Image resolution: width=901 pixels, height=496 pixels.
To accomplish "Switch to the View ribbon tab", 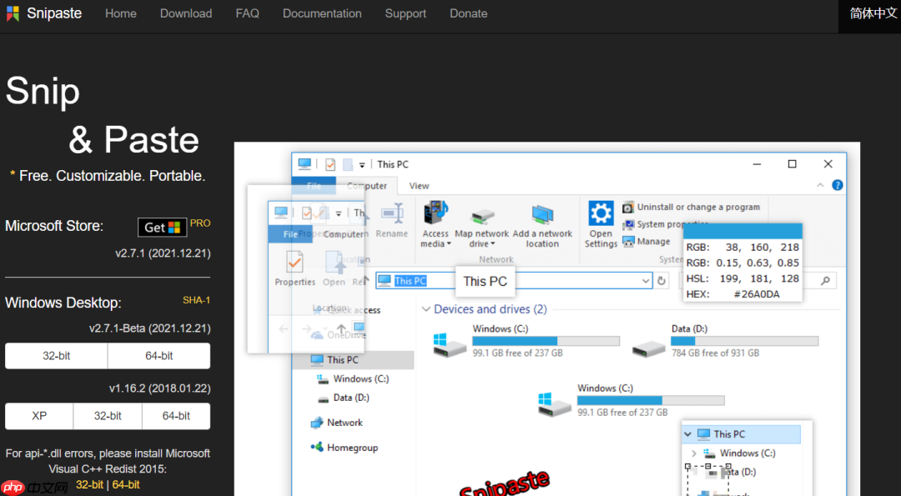I will 419,185.
